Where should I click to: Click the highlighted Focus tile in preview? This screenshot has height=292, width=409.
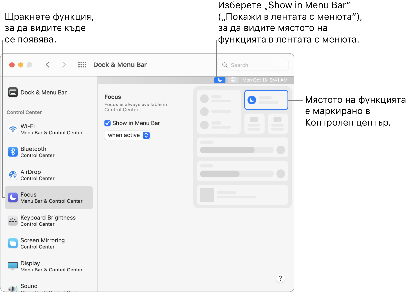pos(266,100)
